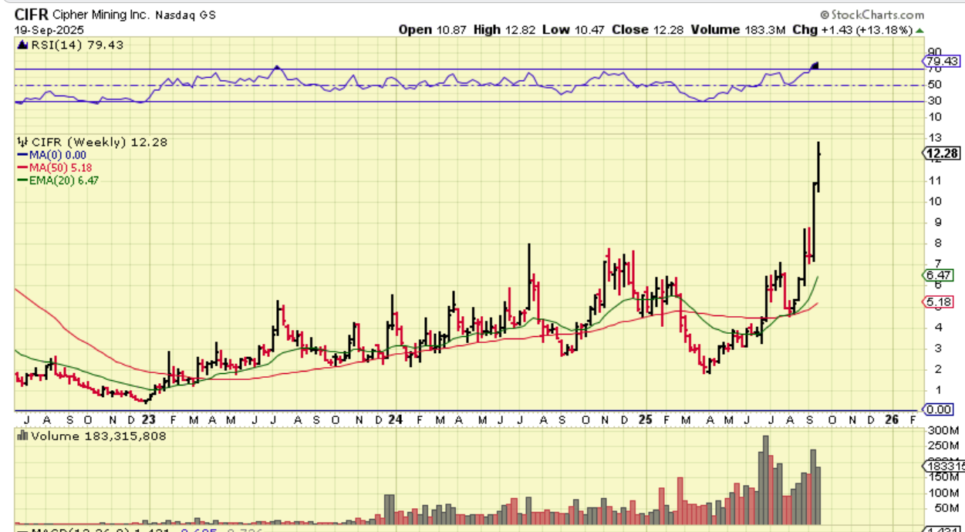The height and width of the screenshot is (532, 965).
Task: Click the StockCharts.com copyright link
Action: point(872,15)
